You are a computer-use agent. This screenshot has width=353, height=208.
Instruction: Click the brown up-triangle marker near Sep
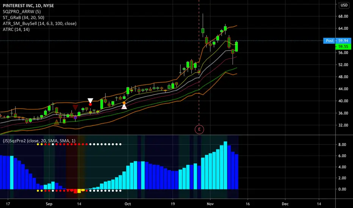click(x=56, y=122)
